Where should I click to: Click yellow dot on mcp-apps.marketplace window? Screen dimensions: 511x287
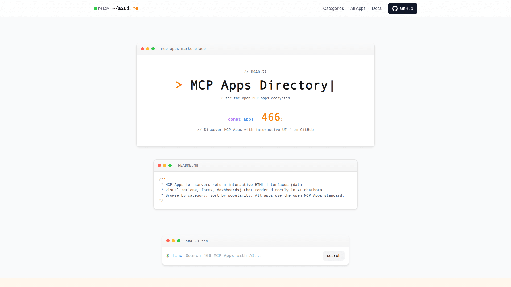point(148,49)
